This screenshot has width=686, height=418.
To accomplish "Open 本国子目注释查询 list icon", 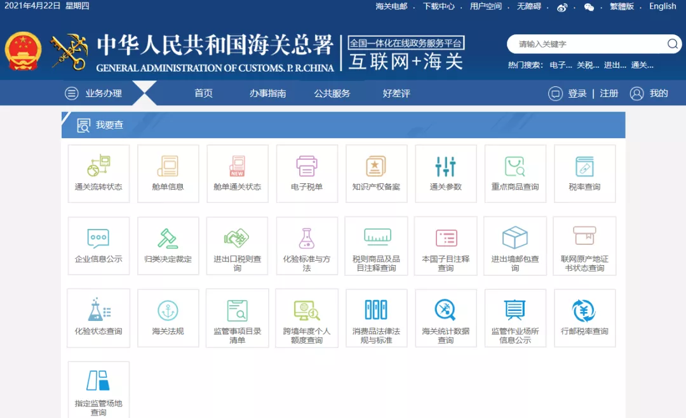I will point(447,238).
